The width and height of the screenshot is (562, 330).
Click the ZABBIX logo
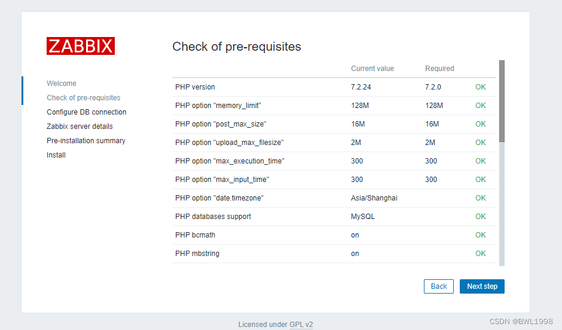coord(81,46)
